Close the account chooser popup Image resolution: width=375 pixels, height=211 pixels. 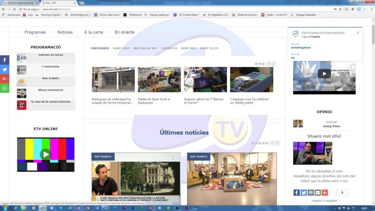(x=358, y=32)
